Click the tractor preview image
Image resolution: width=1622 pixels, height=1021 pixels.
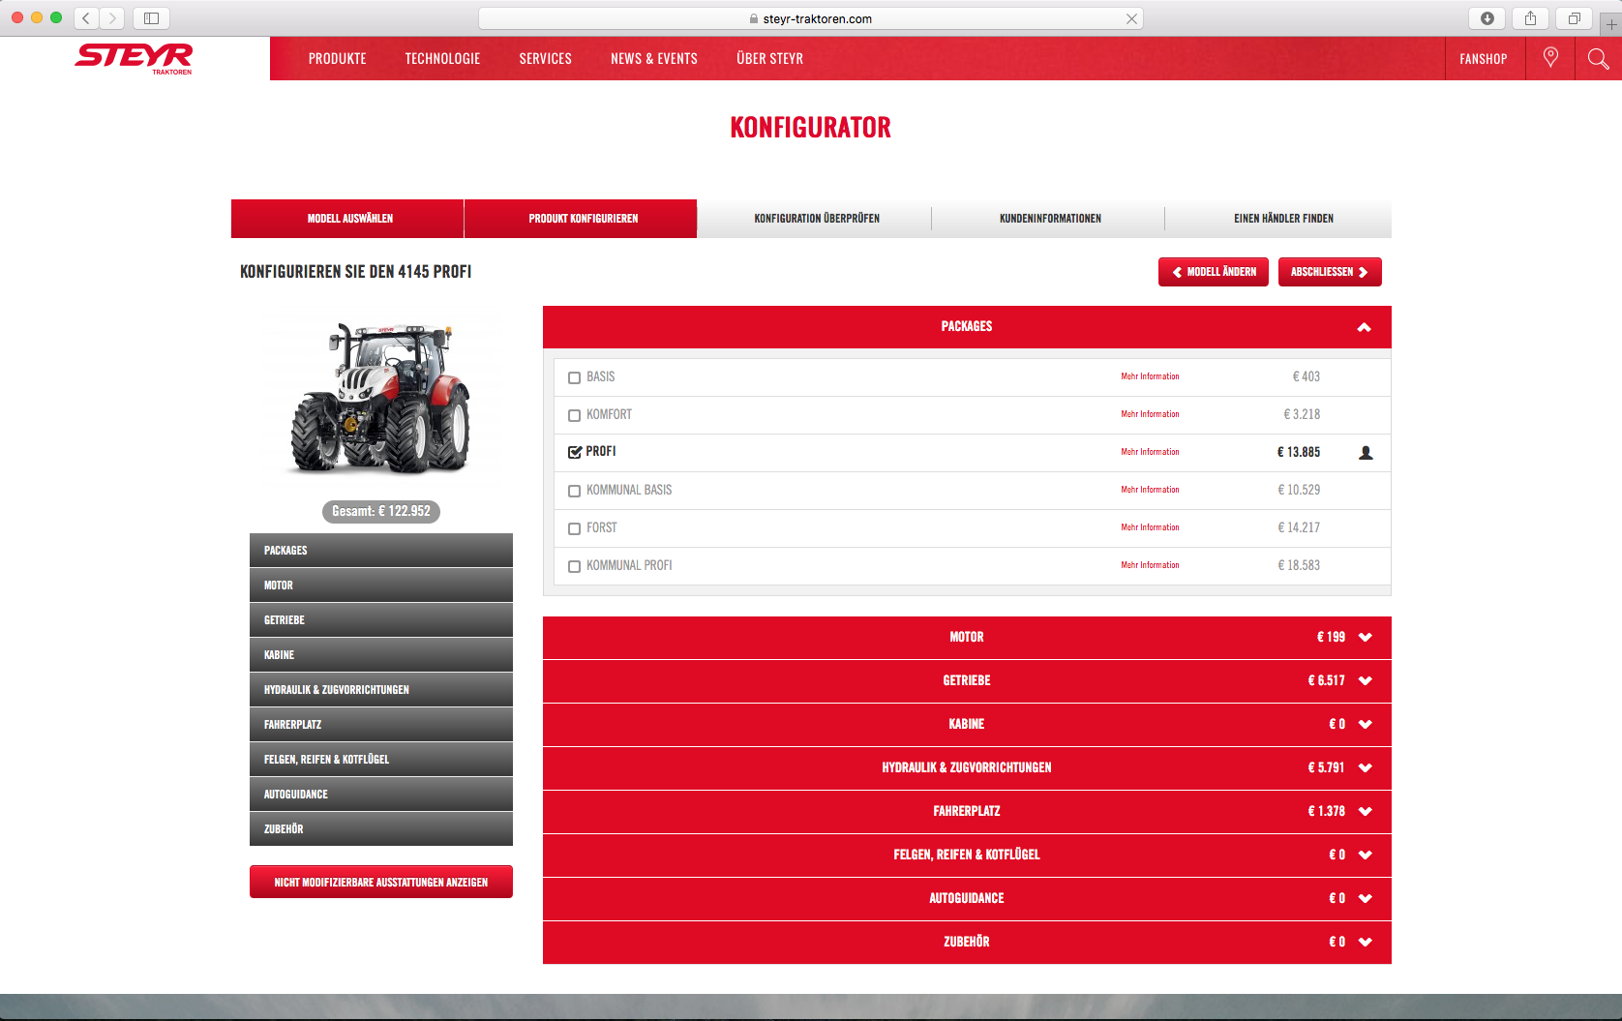point(380,398)
